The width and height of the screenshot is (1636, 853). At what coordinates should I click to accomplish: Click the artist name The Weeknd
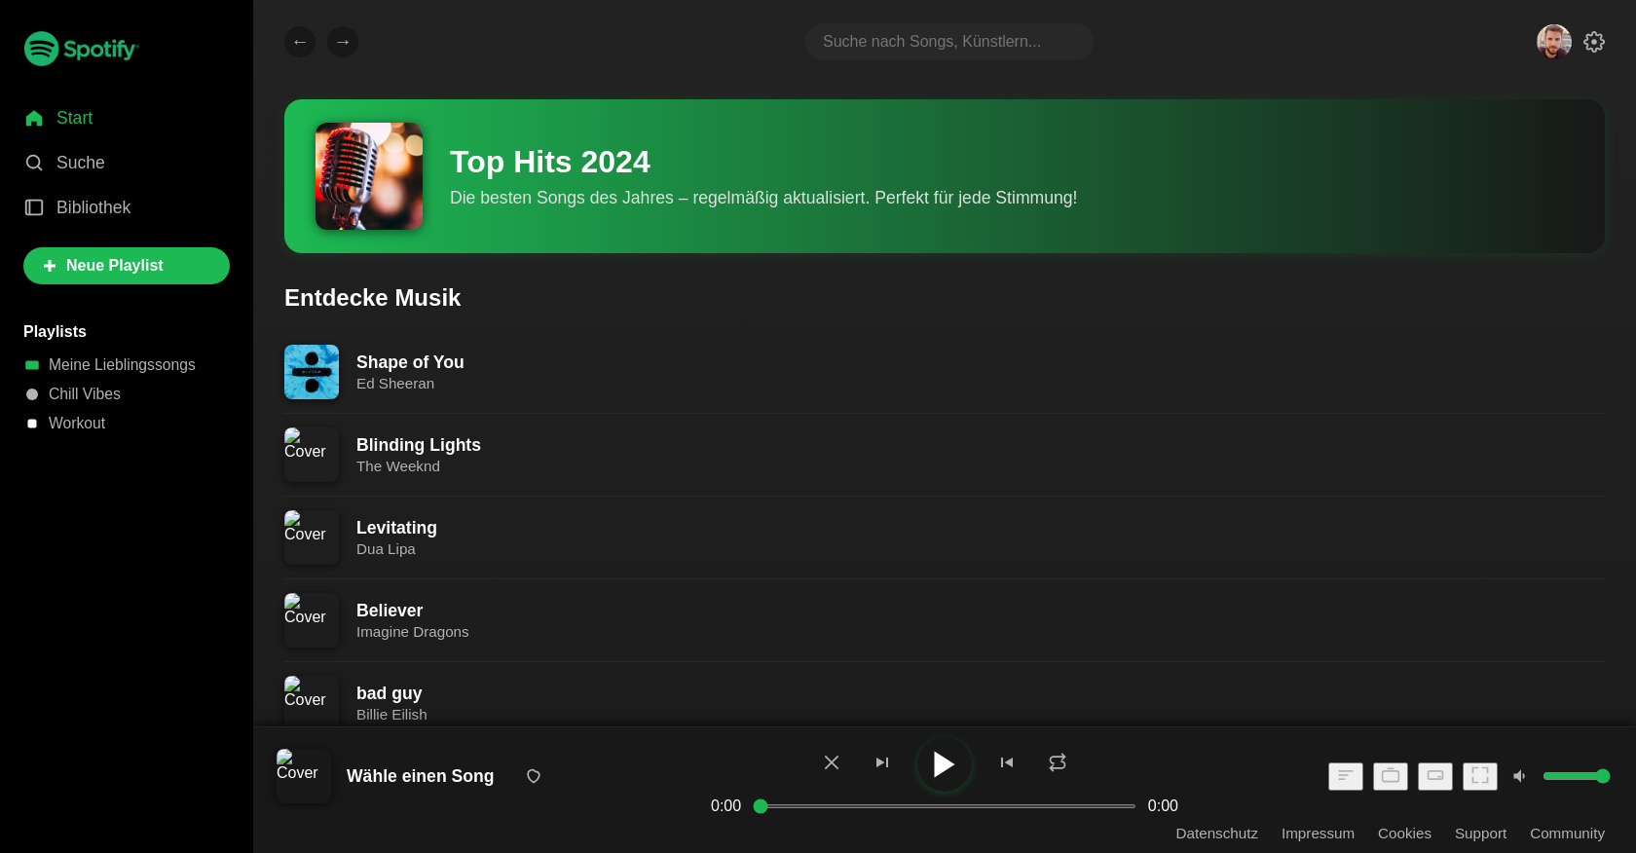point(398,466)
